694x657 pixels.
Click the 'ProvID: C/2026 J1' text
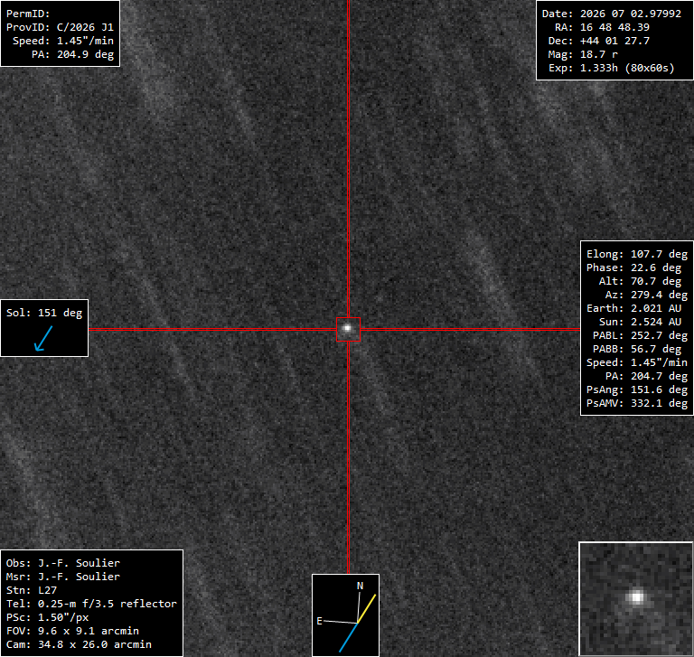(60, 27)
